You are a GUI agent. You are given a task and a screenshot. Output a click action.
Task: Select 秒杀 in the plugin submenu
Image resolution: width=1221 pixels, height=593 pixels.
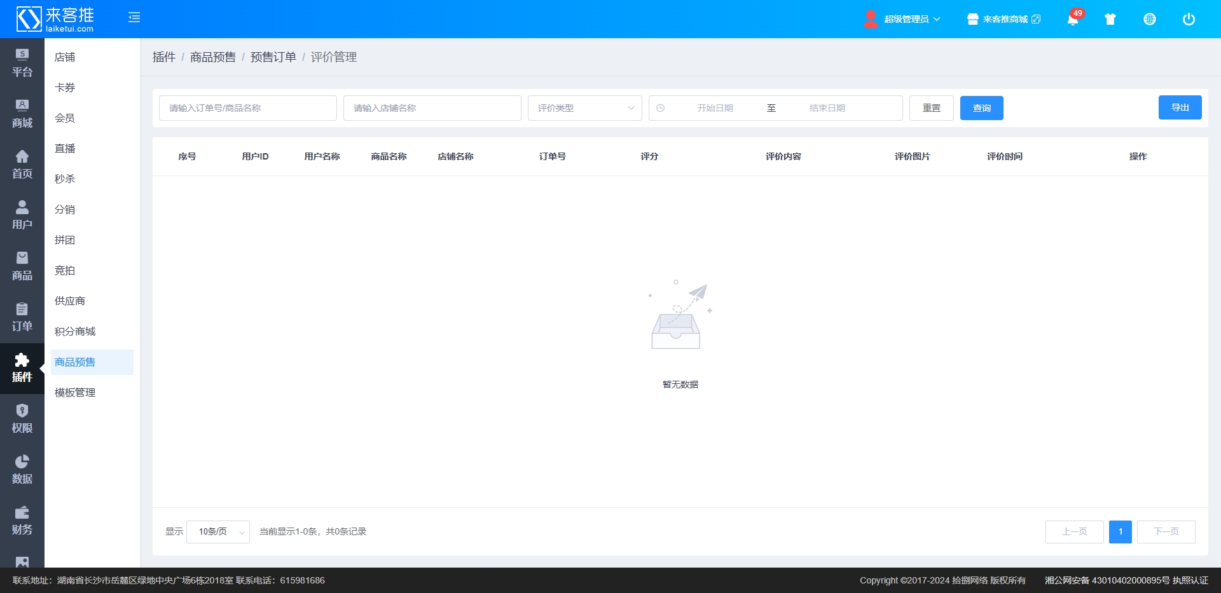pos(65,179)
